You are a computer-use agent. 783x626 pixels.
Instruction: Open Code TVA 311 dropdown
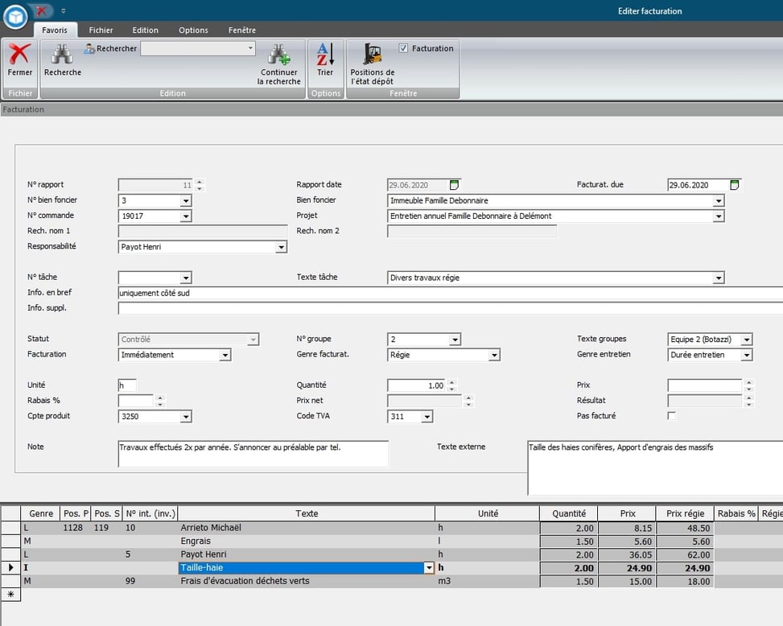(x=427, y=417)
